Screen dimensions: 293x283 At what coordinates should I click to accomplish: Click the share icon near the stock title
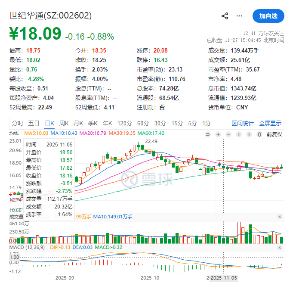(225, 16)
